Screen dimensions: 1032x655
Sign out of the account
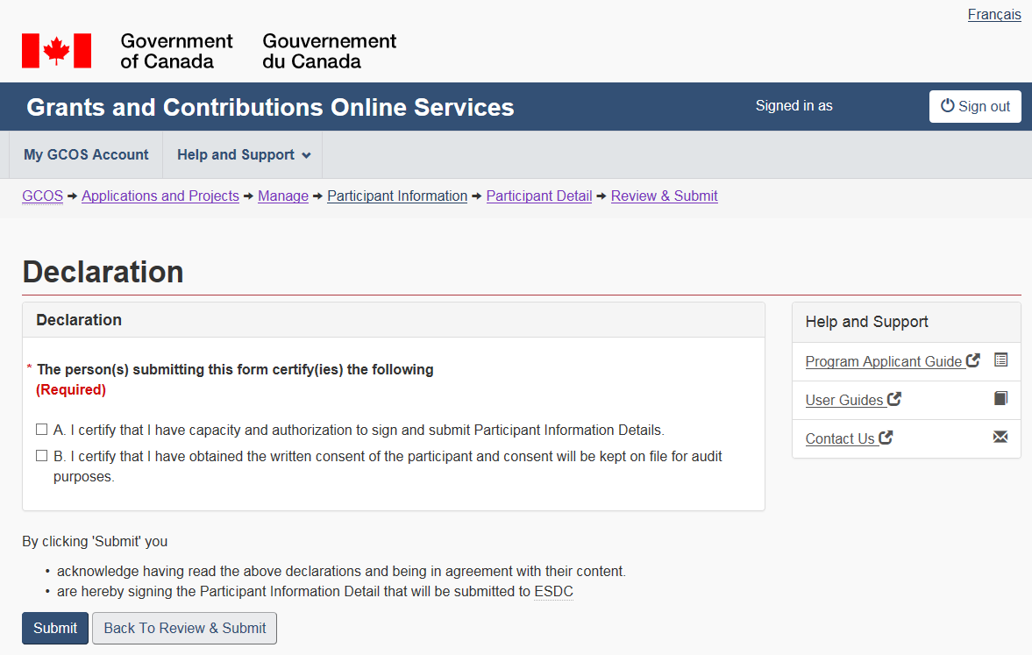[x=975, y=106]
